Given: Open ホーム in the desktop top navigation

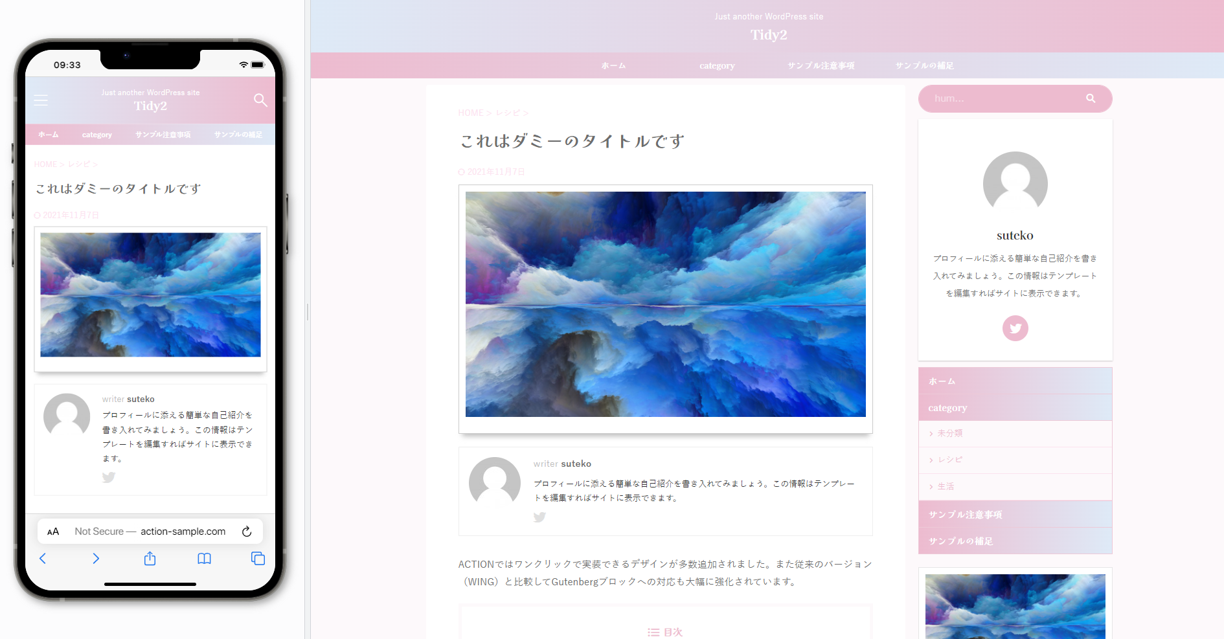Looking at the screenshot, I should point(613,65).
